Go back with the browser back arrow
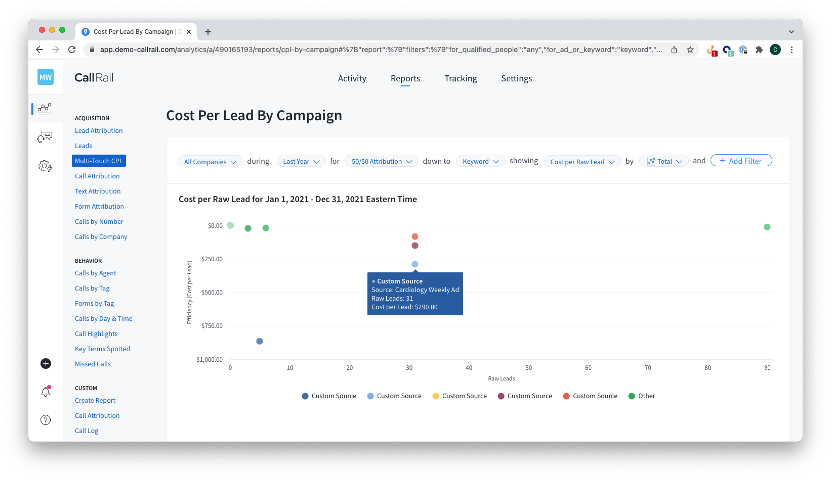831x479 pixels. (39, 50)
